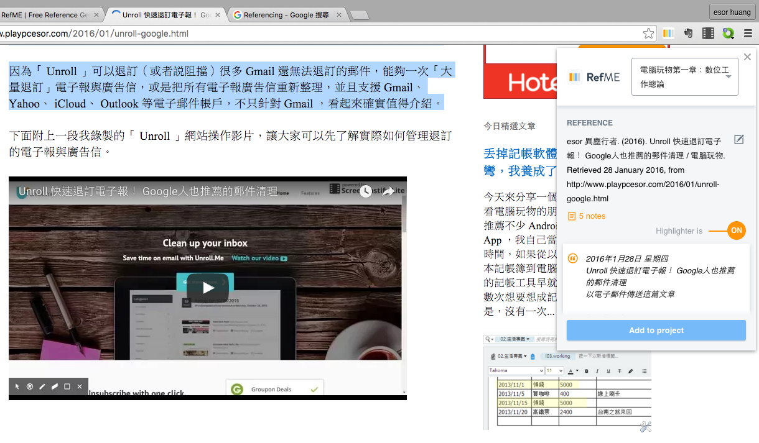Click the circled X tool in video toolbar
The height and width of the screenshot is (443, 759).
(x=30, y=386)
